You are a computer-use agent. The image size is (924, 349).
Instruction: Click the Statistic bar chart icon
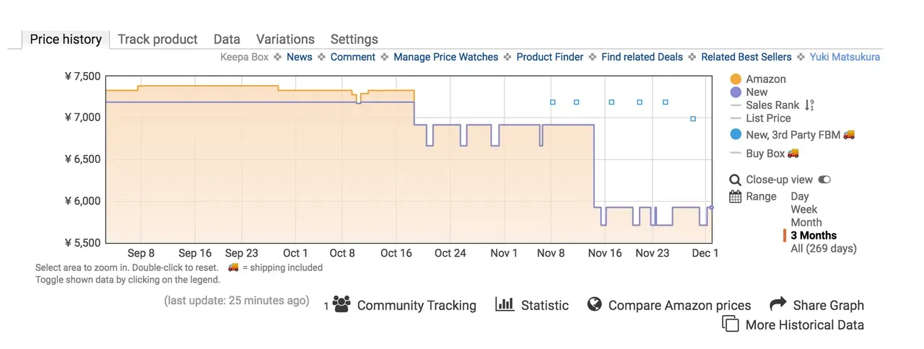505,304
